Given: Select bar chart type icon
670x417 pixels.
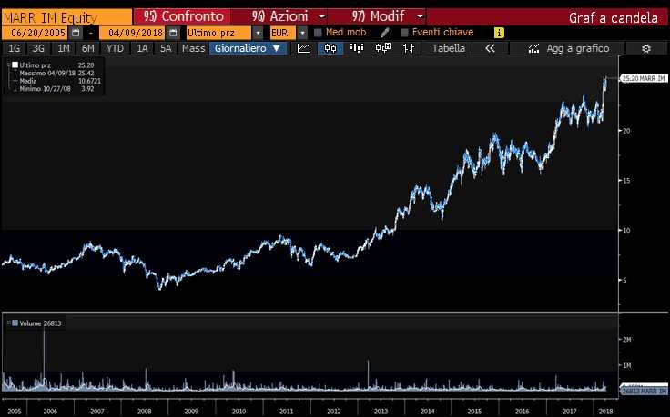Looking at the screenshot, I should (x=357, y=48).
